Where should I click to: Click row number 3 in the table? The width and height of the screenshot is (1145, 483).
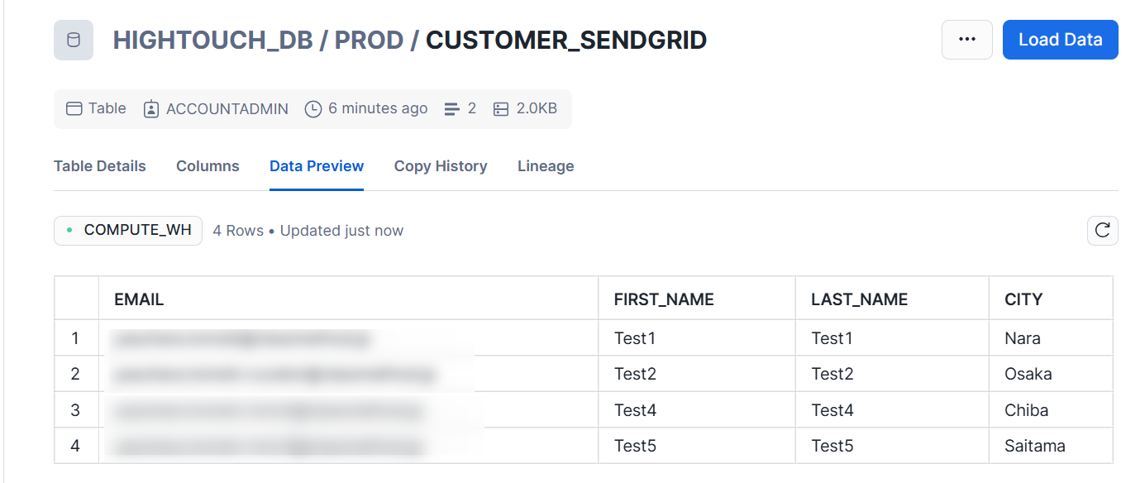(x=75, y=410)
